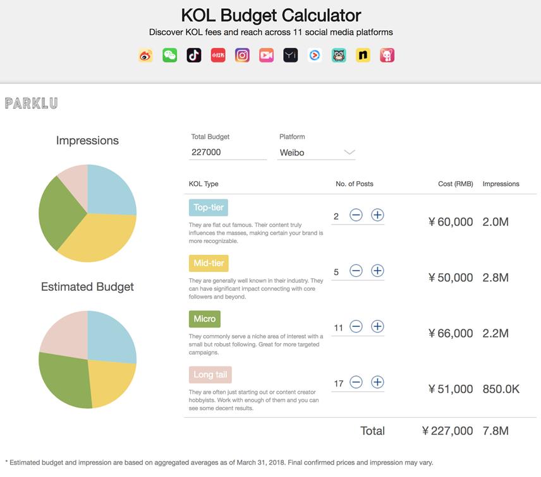
Task: Click the Douyin (TikTok) platform icon
Action: [194, 55]
